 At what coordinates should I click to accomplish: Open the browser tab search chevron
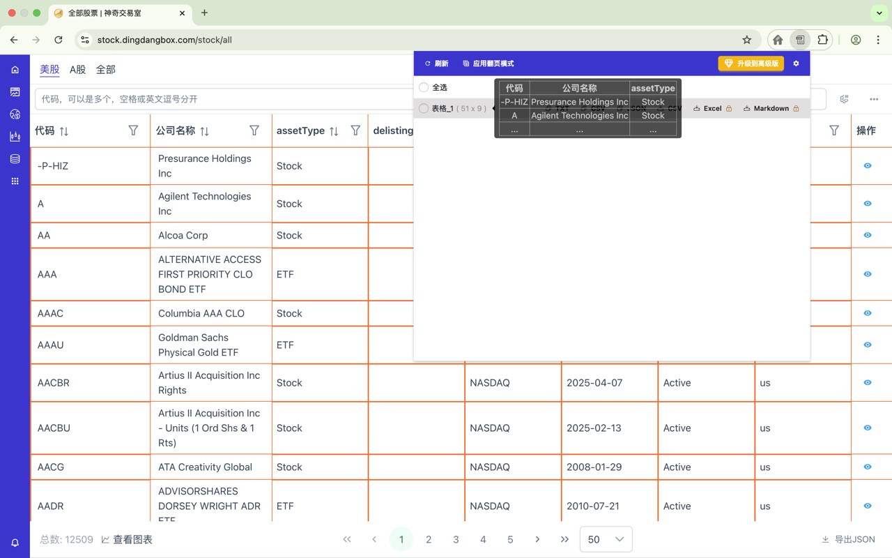[x=878, y=13]
